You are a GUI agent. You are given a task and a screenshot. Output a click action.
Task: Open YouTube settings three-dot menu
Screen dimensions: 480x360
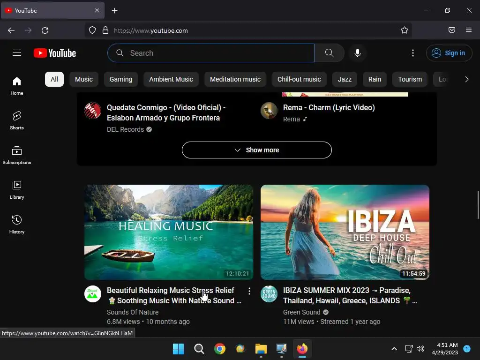412,53
